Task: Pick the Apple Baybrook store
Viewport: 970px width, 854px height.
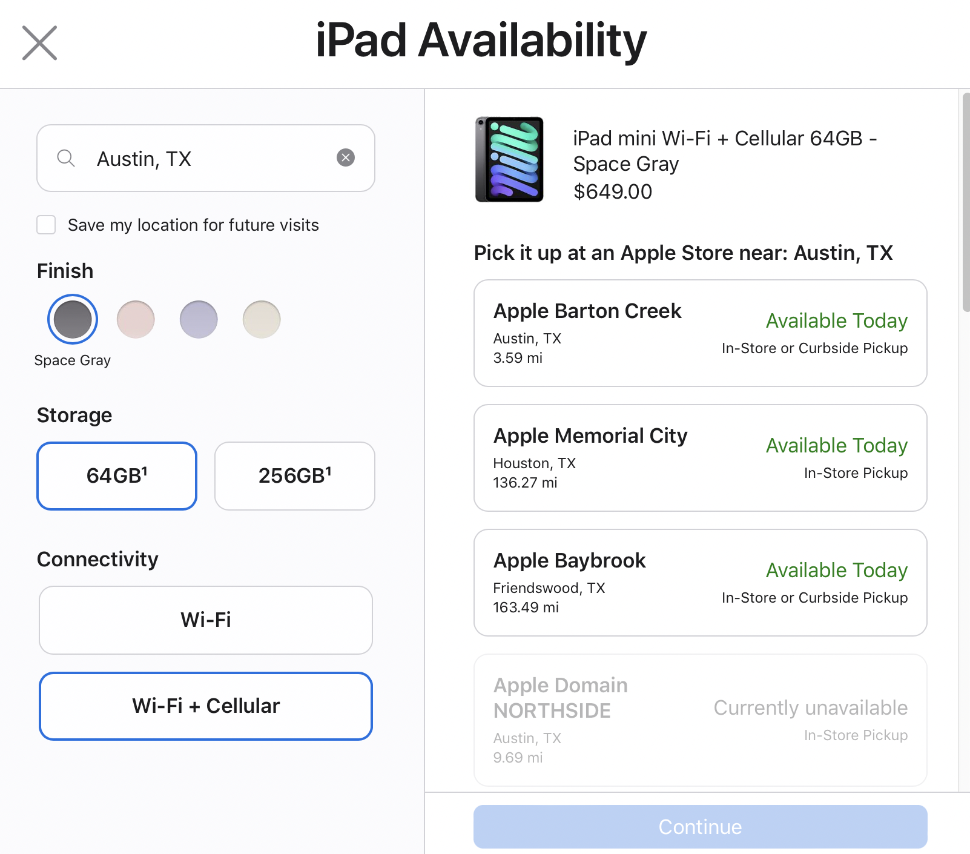Action: click(701, 583)
